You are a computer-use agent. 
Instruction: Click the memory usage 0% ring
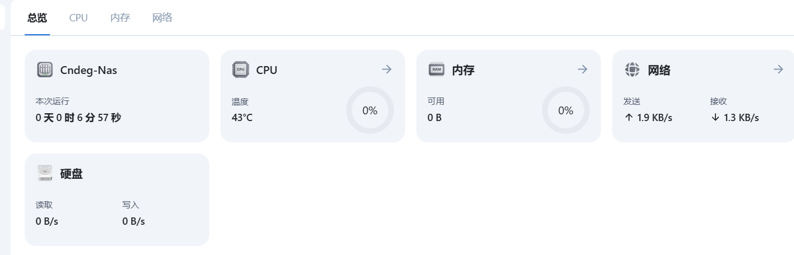(x=566, y=110)
